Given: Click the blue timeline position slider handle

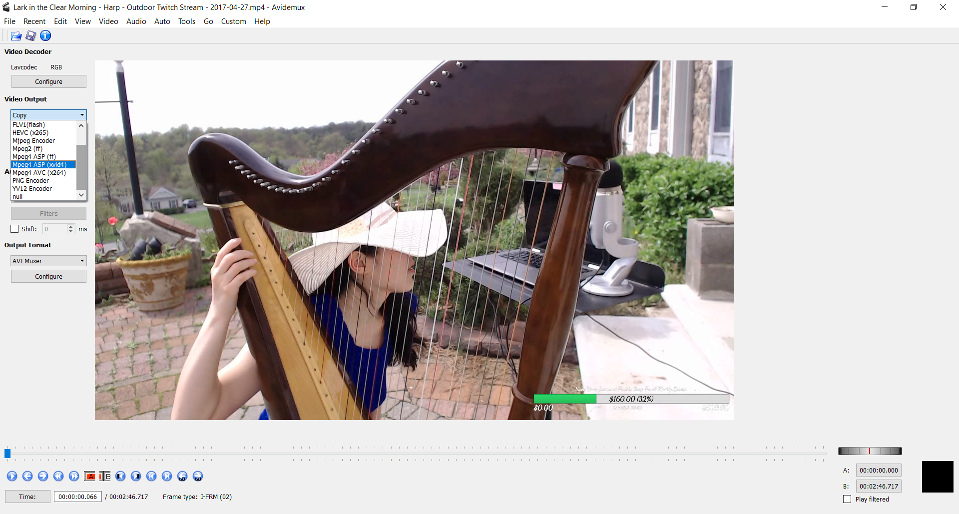Looking at the screenshot, I should [x=7, y=453].
